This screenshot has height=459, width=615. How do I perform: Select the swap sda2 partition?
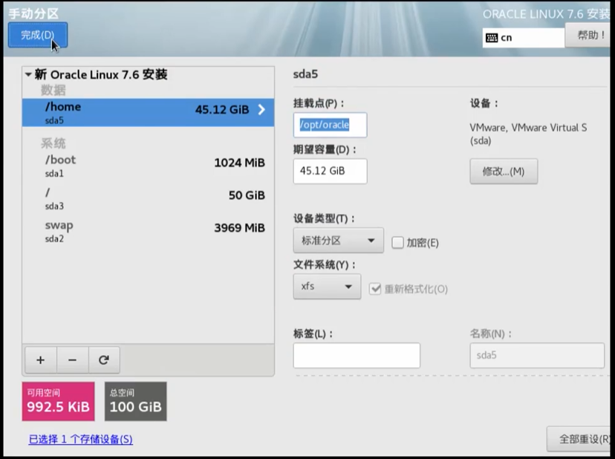coord(149,230)
